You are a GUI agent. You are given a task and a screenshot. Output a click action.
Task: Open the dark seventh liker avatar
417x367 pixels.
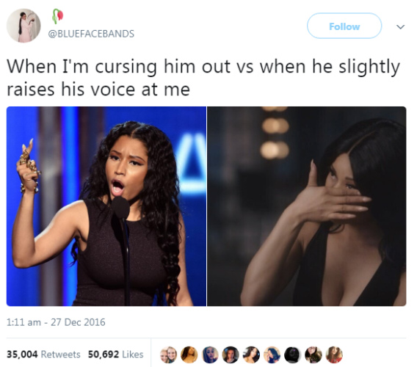292,355
